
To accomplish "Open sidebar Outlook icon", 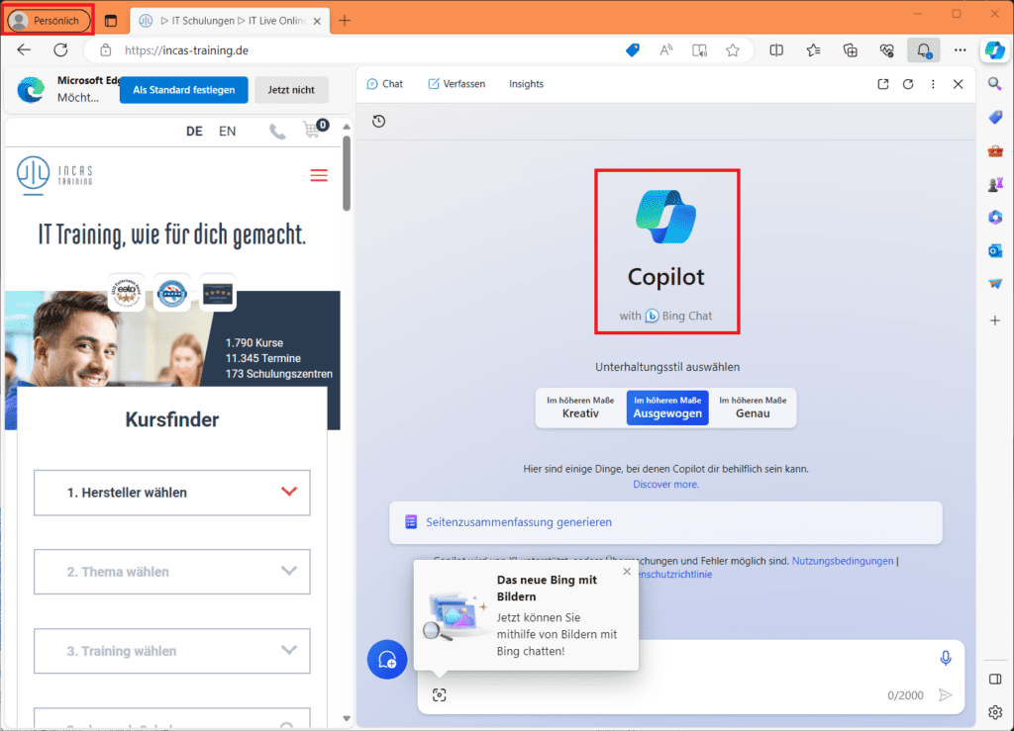I will click(995, 250).
